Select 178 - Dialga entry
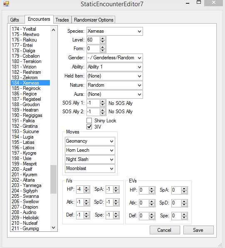Screen dimensions: 225x248 pos(30,51)
